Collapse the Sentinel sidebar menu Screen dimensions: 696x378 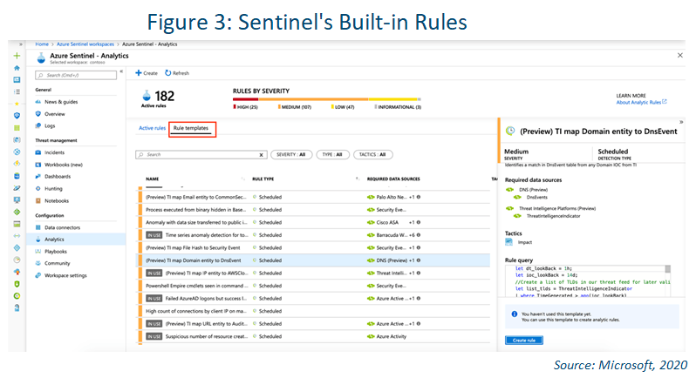coord(121,71)
